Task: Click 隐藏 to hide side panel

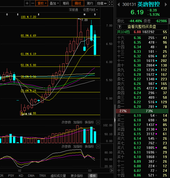Action: pyautogui.click(x=102, y=3)
